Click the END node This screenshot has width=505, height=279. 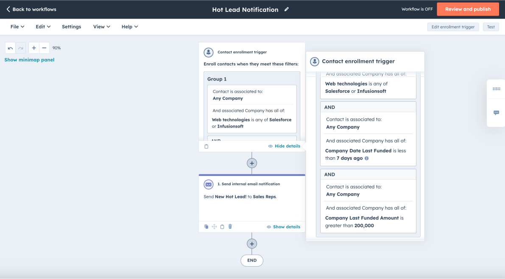click(x=252, y=261)
